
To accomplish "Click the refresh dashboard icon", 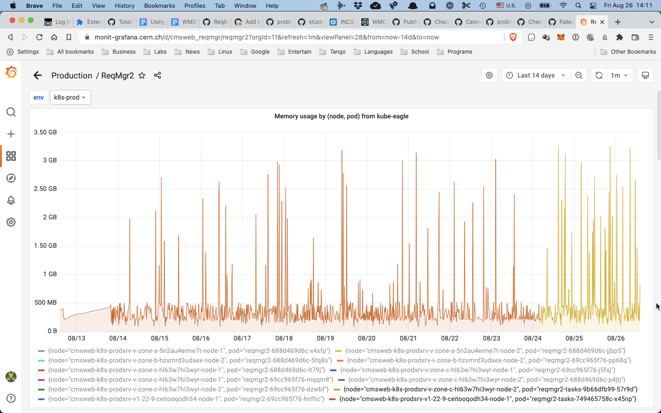I will (x=599, y=75).
